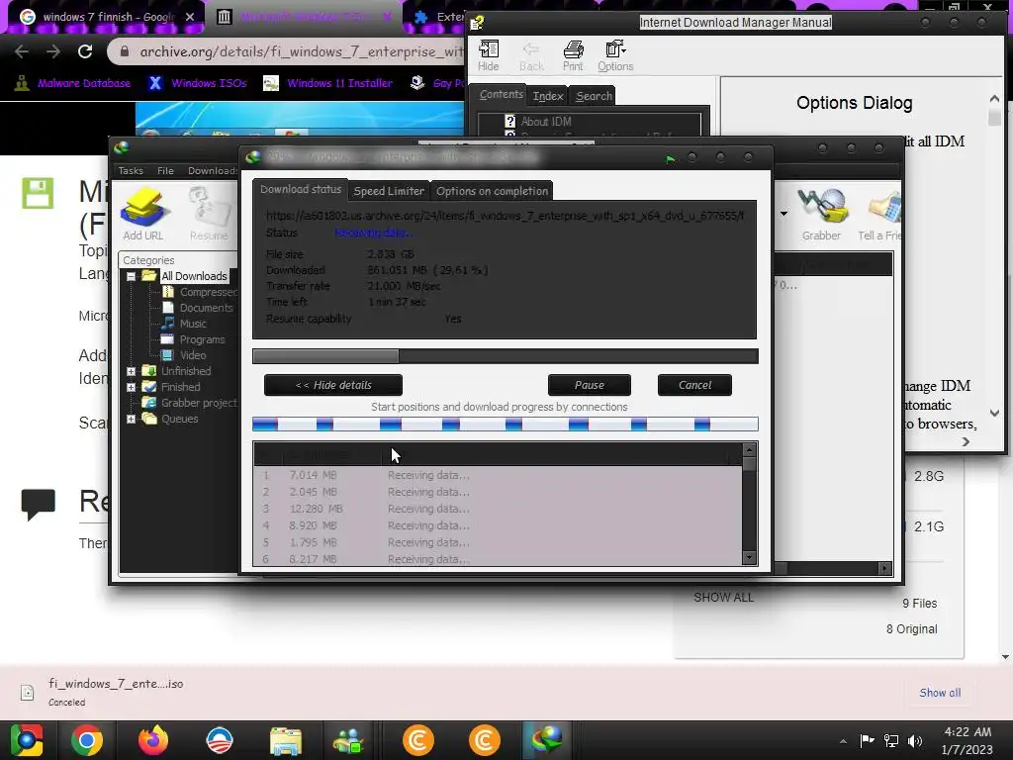This screenshot has width=1013, height=760.
Task: Click SHOW ALL on archive page
Action: 723,598
